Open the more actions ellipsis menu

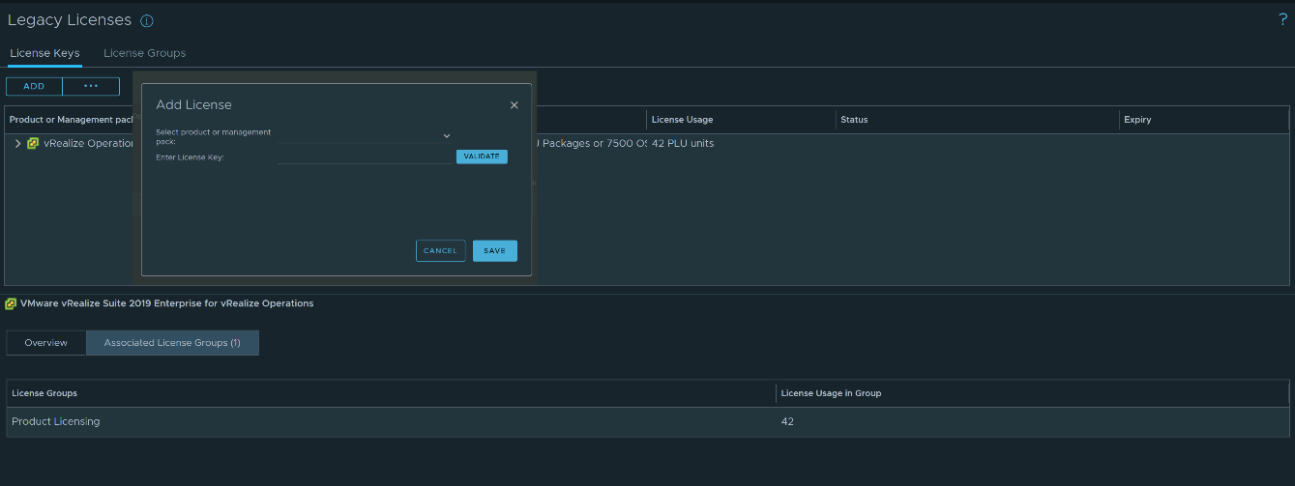coord(91,86)
